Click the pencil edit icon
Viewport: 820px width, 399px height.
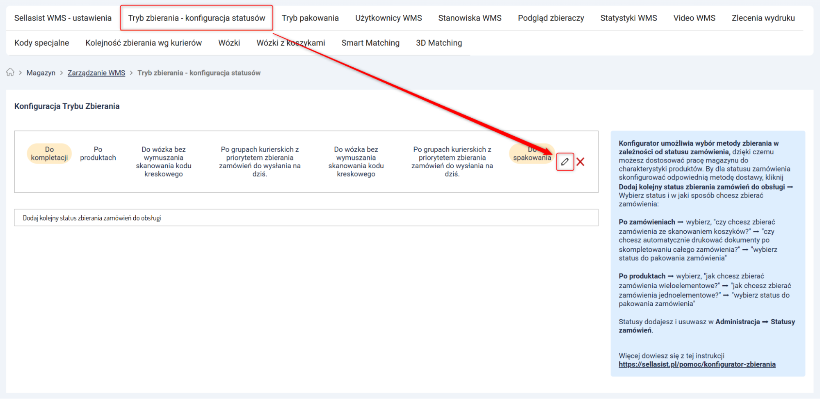point(564,162)
